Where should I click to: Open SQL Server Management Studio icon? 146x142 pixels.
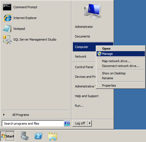[7, 39]
